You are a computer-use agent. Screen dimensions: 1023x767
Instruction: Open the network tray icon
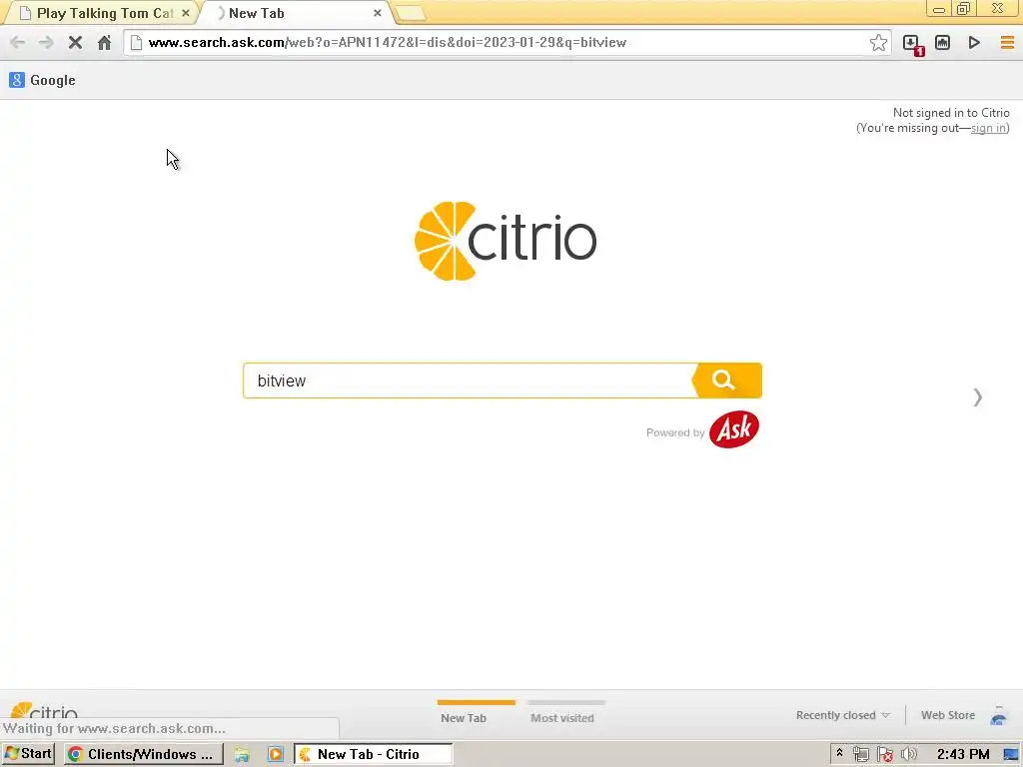point(860,755)
